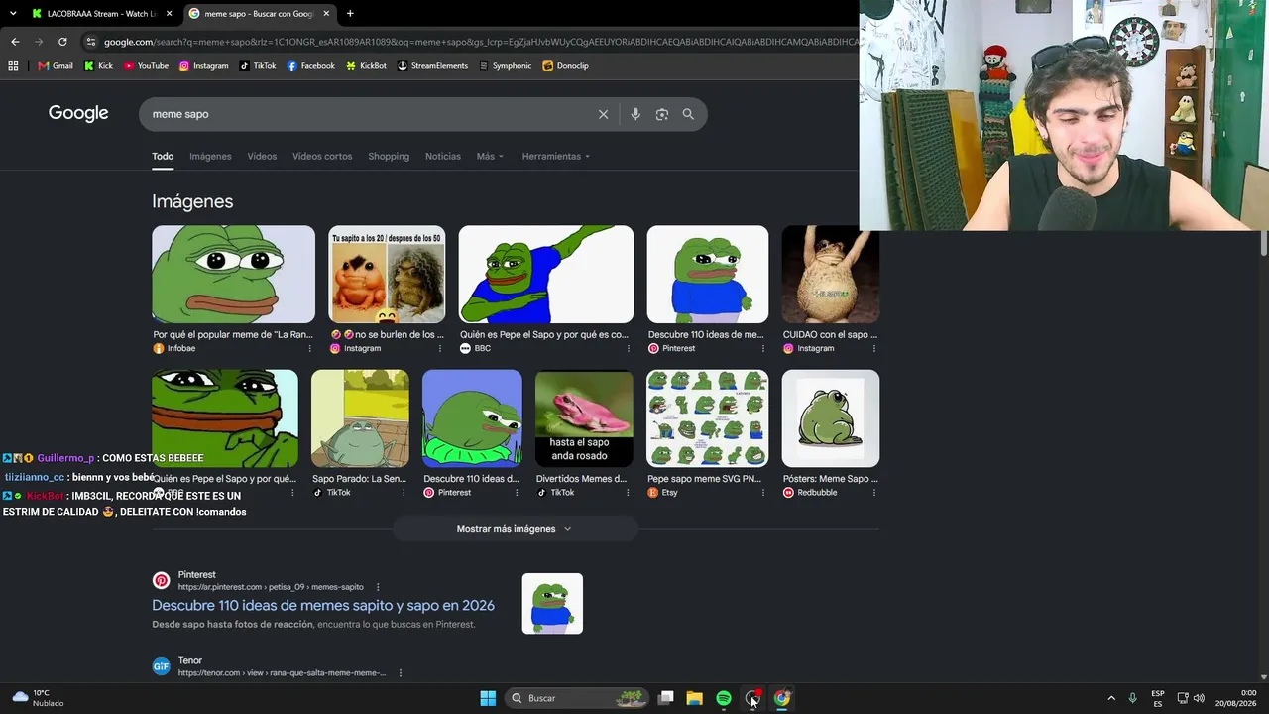This screenshot has height=714, width=1269.
Task: Open the Pepe sticker sheet Etsy thumbnail
Action: coord(708,418)
